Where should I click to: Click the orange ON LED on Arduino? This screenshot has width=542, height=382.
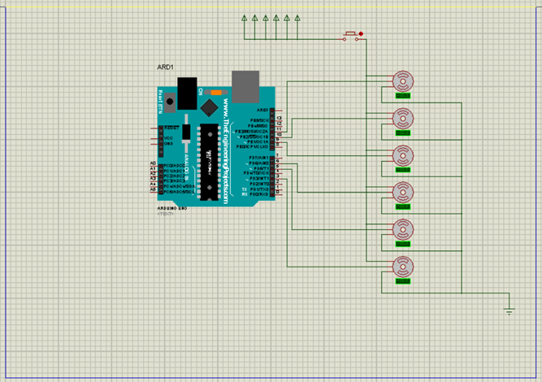[216, 93]
